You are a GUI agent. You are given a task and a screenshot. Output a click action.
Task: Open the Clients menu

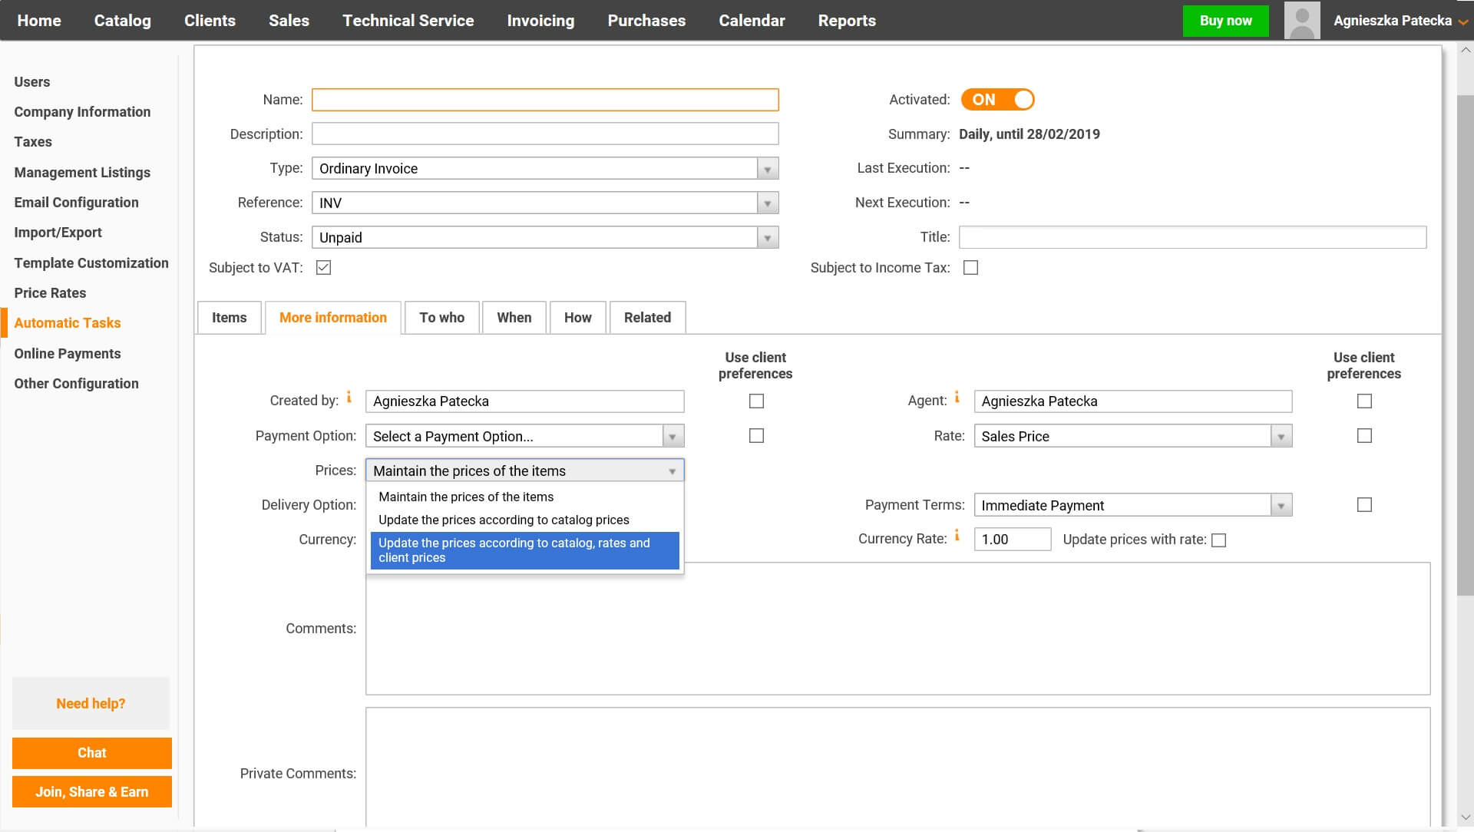[x=210, y=21]
